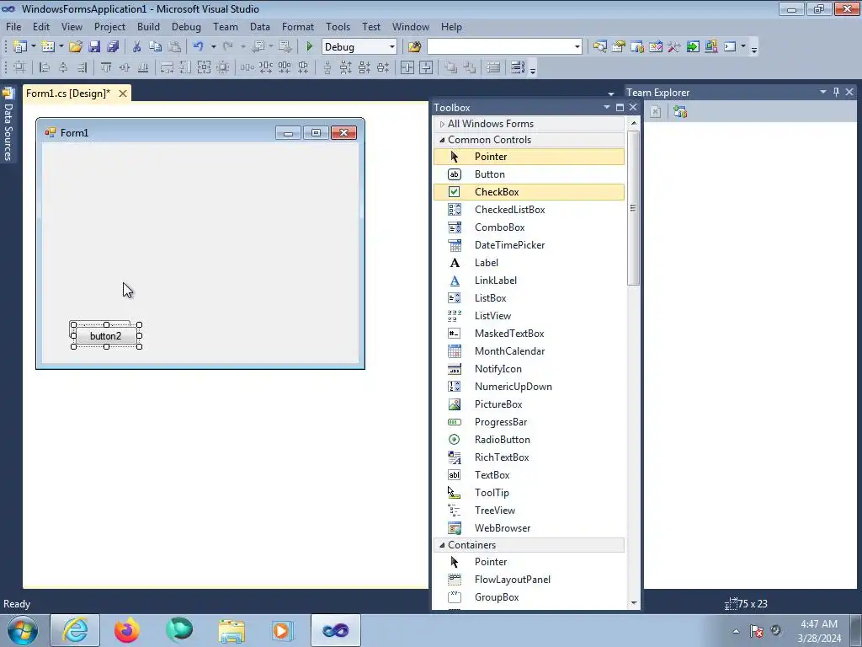Click the Copy toolbar icon
862x647 pixels.
156,47
